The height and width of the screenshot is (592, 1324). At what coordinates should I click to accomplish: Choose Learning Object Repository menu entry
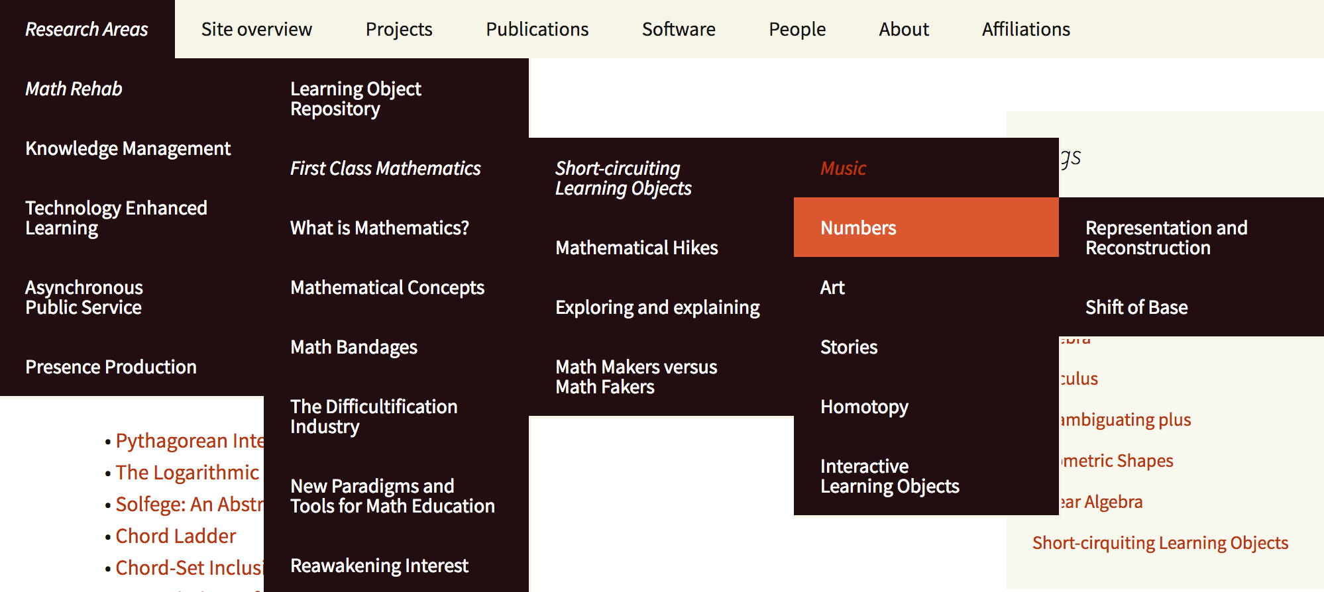(x=356, y=99)
